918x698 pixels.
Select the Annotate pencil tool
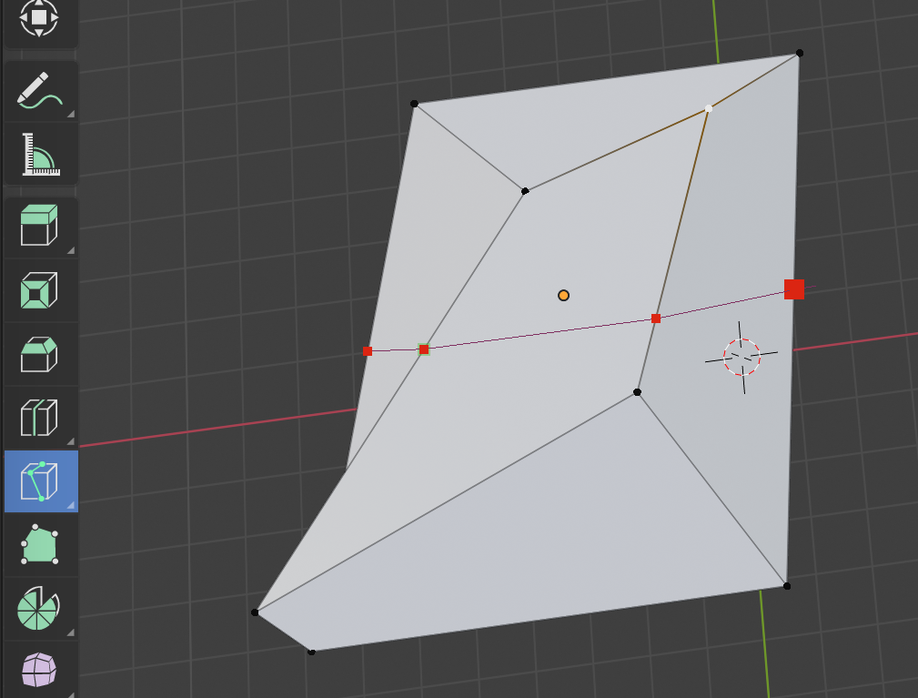[x=40, y=91]
